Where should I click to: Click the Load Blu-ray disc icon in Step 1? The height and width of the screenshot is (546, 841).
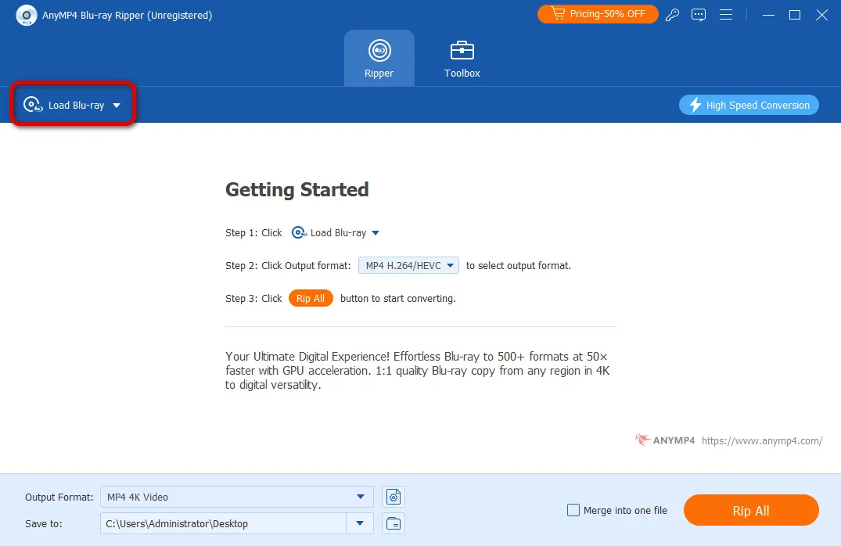[x=299, y=232]
